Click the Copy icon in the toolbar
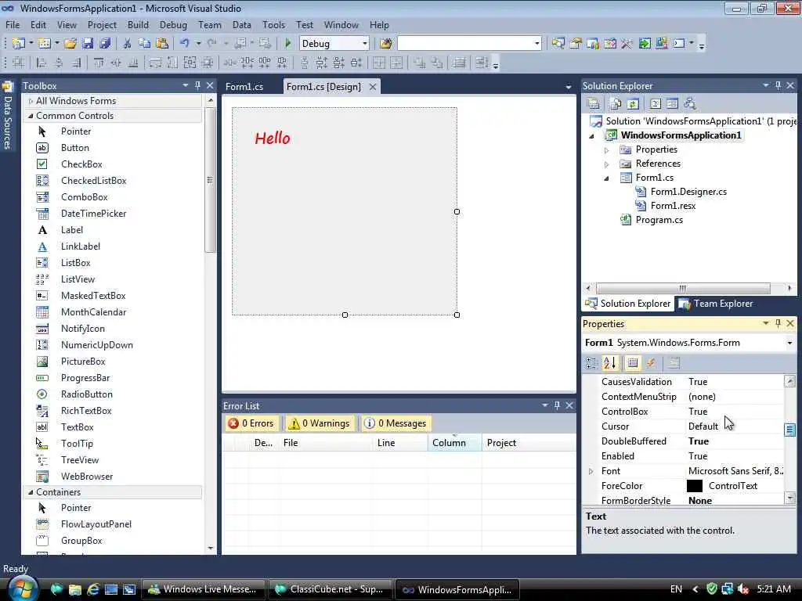 pyautogui.click(x=144, y=44)
